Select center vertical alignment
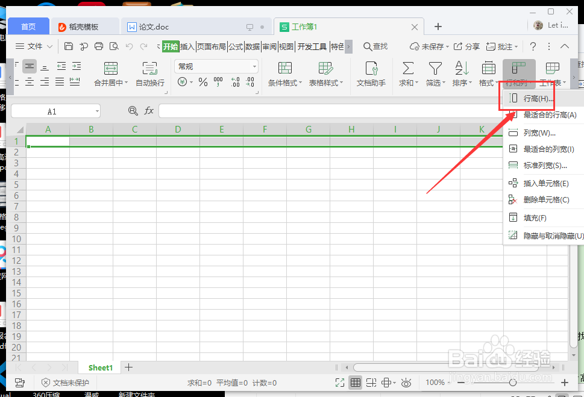The width and height of the screenshot is (584, 397). [30, 66]
